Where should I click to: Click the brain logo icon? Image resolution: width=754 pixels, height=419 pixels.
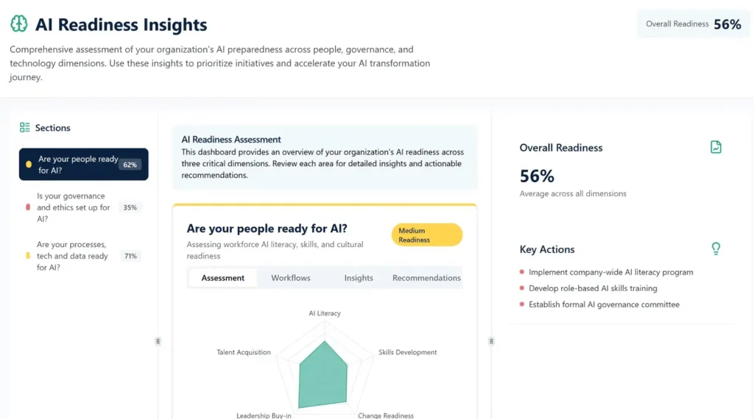coord(18,24)
